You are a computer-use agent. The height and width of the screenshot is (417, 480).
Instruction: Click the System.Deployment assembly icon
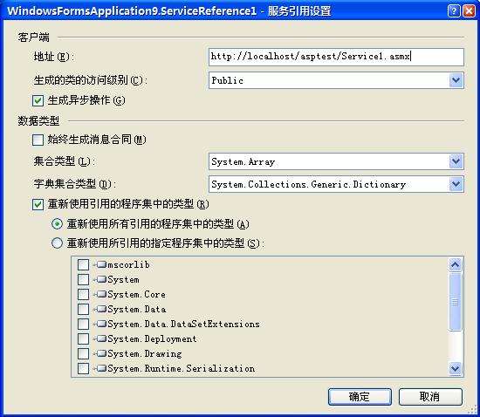(101, 338)
